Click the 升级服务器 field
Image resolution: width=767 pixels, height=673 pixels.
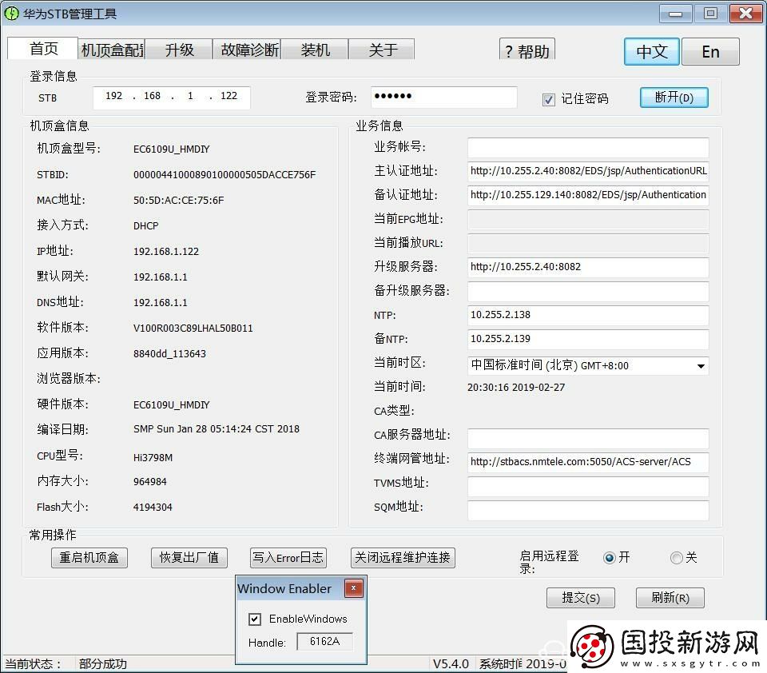[x=588, y=267]
